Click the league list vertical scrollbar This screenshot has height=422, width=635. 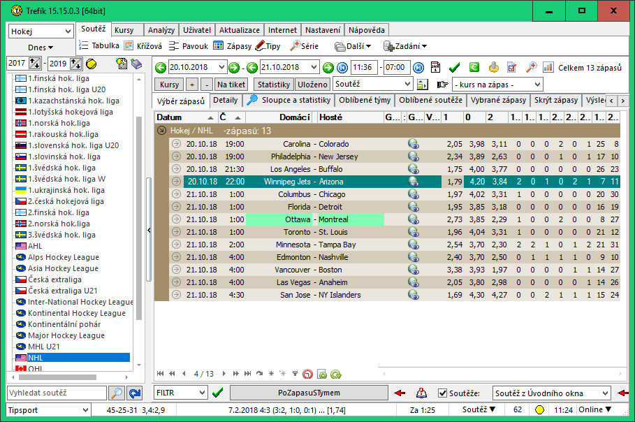[139, 218]
